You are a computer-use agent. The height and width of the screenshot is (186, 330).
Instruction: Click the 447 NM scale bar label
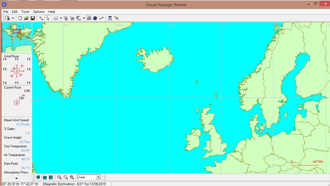[x=318, y=162]
